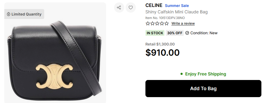Click the share icon
Image resolution: width=263 pixels, height=103 pixels.
[119, 7]
